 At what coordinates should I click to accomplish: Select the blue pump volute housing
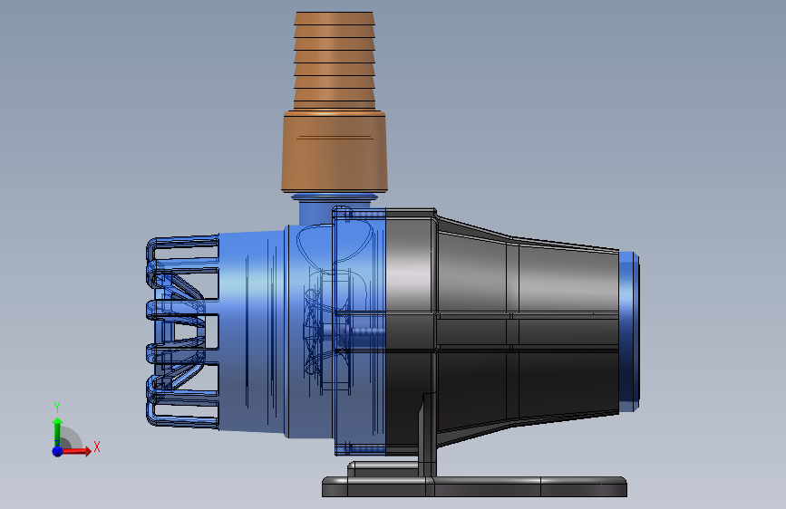[x=301, y=331]
